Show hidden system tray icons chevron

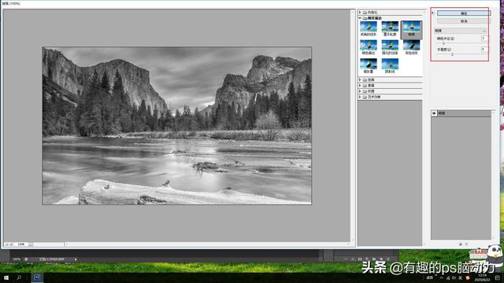click(442, 277)
